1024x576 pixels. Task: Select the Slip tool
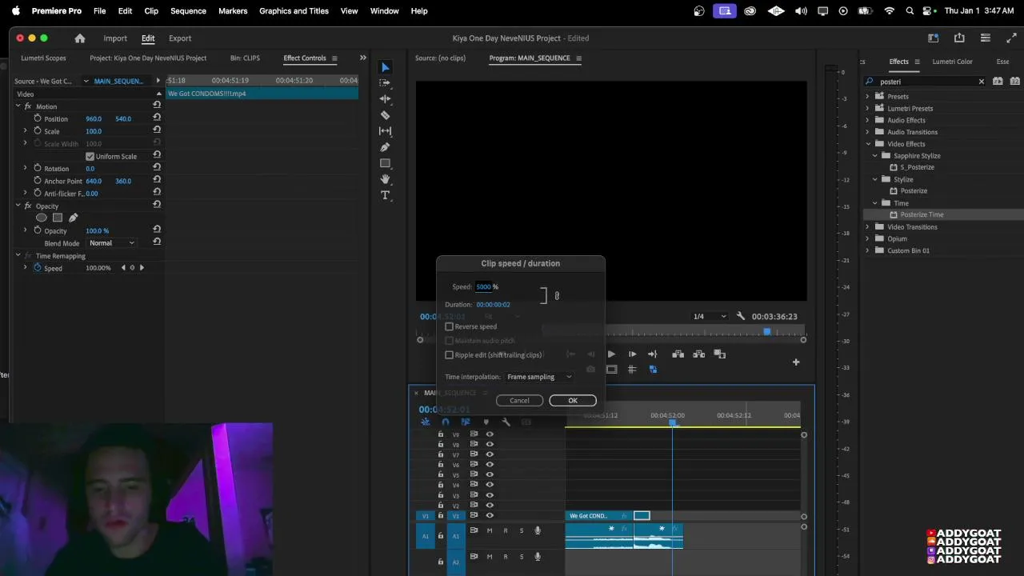(x=385, y=131)
